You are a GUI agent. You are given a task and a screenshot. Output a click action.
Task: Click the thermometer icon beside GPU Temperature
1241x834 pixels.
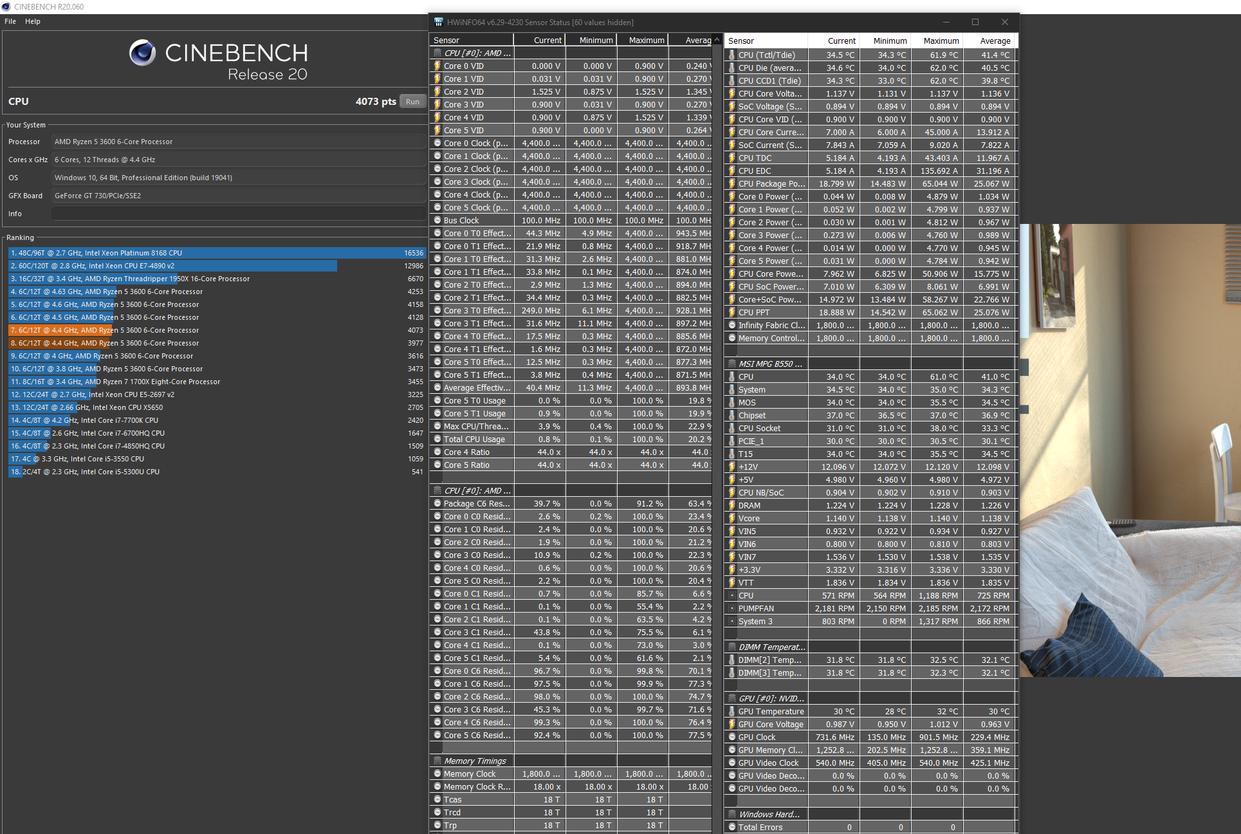pyautogui.click(x=731, y=711)
